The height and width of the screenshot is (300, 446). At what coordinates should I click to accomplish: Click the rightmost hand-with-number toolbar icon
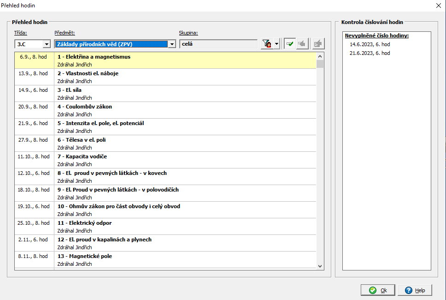(x=318, y=44)
